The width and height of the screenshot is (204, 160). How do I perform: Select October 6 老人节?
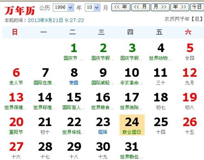tap(16, 76)
